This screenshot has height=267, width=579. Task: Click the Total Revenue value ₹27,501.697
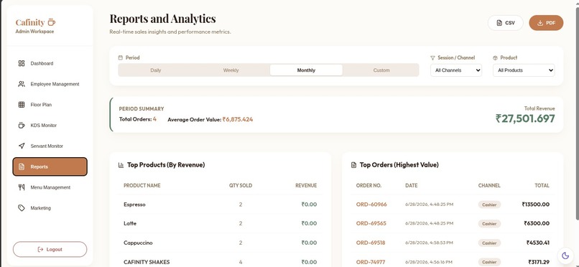tap(525, 118)
